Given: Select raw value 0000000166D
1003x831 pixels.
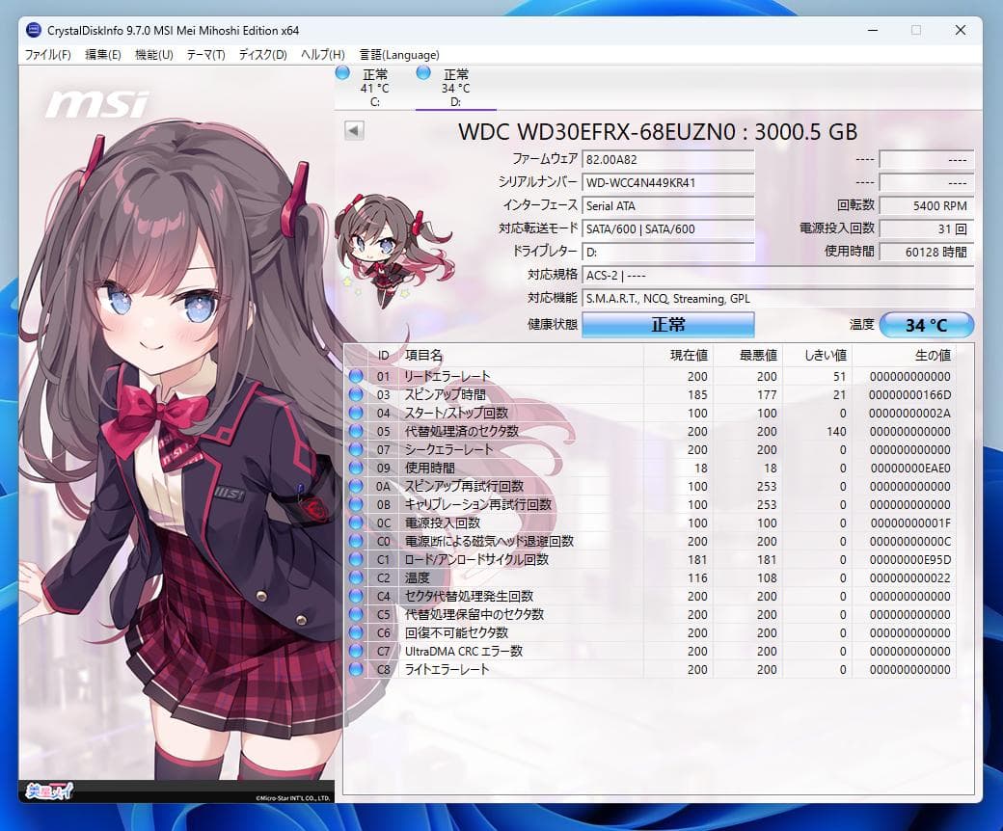Looking at the screenshot, I should pyautogui.click(x=909, y=395).
